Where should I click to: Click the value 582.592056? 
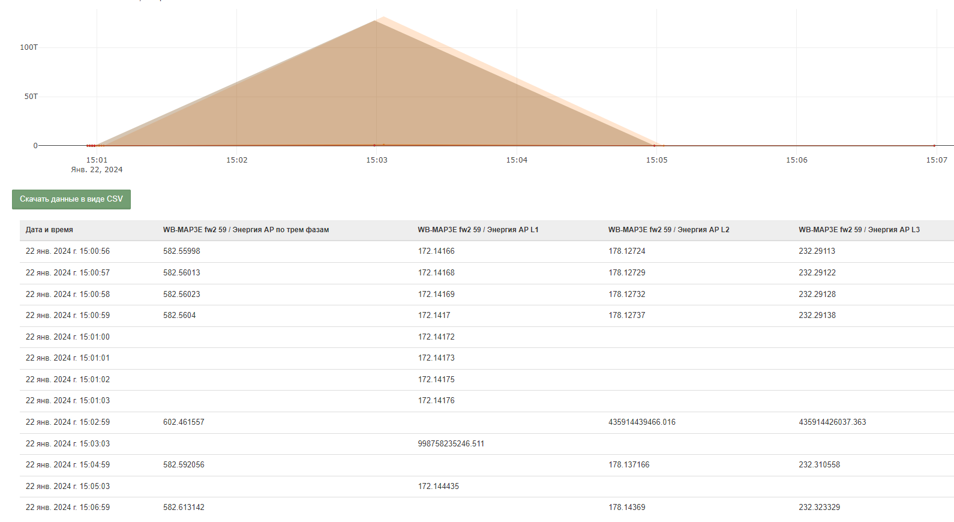[x=184, y=465]
